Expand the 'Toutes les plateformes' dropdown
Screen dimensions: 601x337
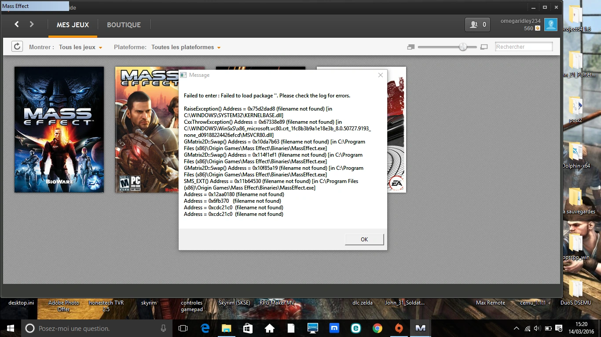(x=186, y=47)
